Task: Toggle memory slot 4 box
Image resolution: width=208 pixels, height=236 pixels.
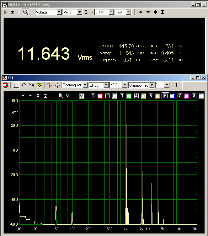Action: (x=136, y=96)
